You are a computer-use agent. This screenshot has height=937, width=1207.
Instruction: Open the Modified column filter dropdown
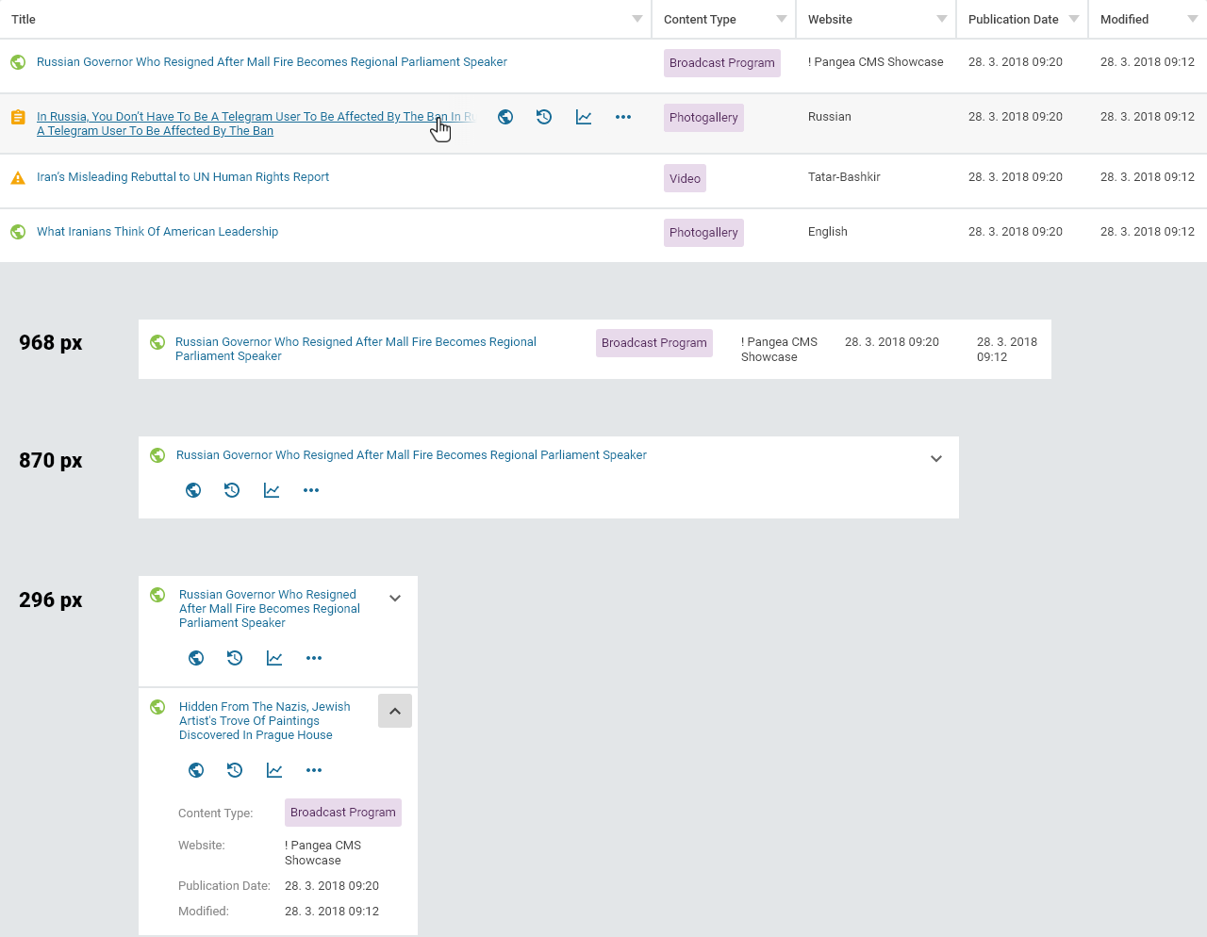point(1193,19)
